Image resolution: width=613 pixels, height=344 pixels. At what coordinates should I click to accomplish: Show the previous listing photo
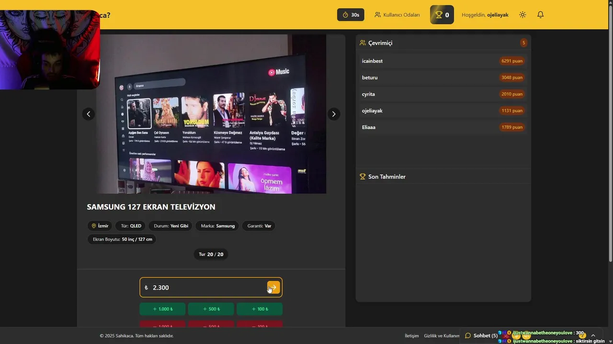pyautogui.click(x=89, y=114)
